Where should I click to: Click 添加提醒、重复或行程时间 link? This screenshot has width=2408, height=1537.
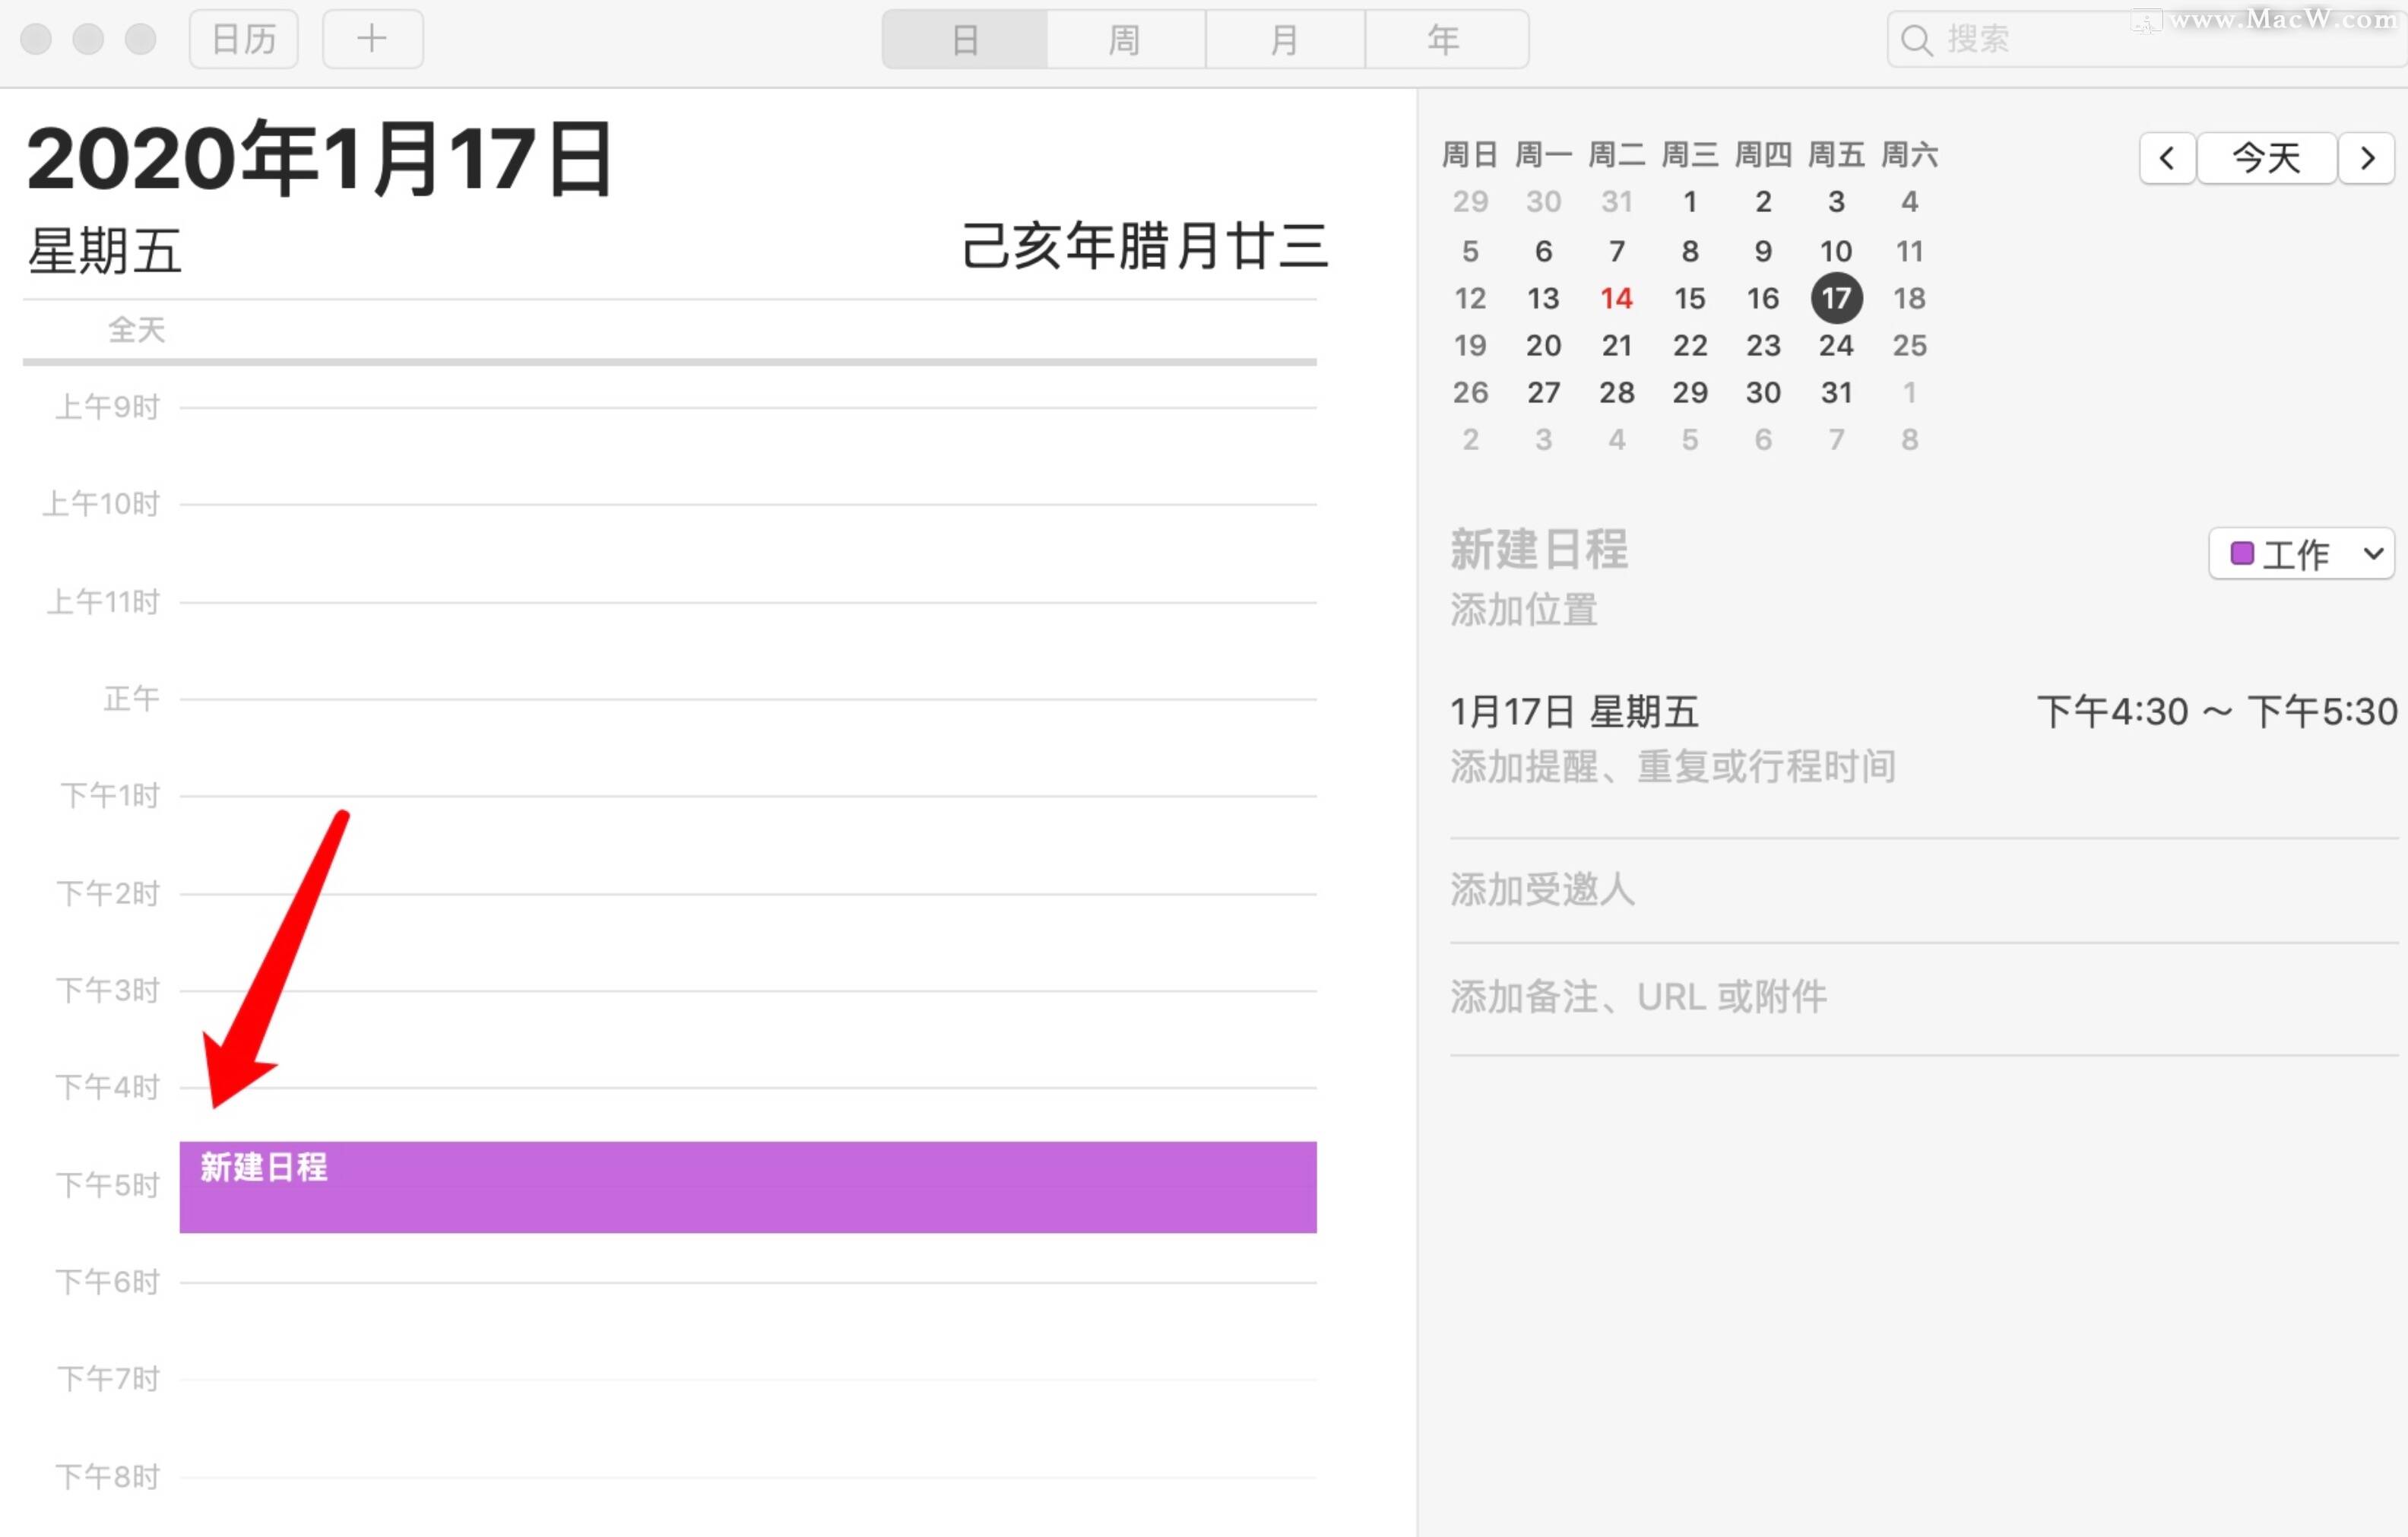coord(1673,767)
